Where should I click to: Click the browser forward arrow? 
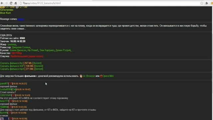6,3
